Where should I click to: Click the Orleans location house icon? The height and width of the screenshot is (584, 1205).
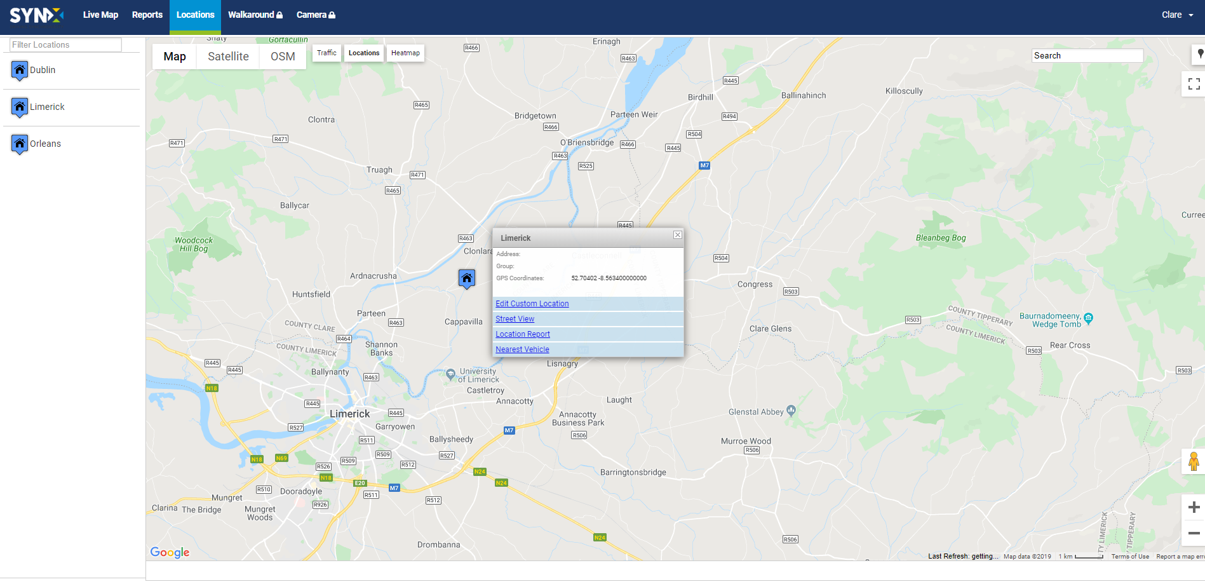[20, 144]
